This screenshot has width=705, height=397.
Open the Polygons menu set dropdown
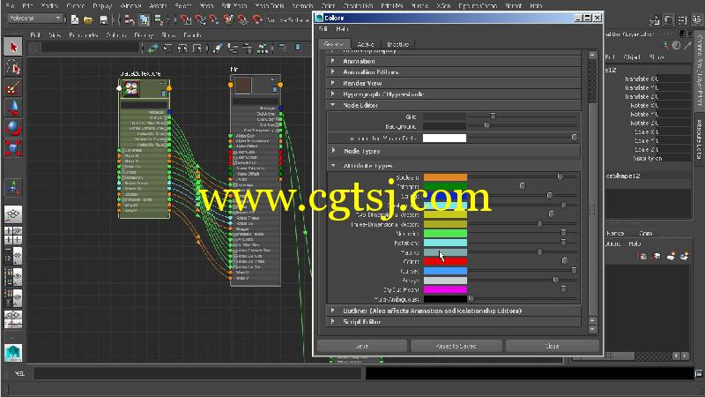click(35, 19)
